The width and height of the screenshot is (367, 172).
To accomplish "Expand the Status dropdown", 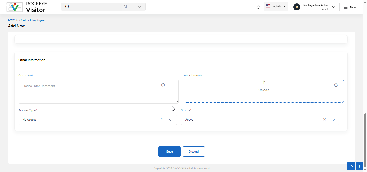I will 333,120.
